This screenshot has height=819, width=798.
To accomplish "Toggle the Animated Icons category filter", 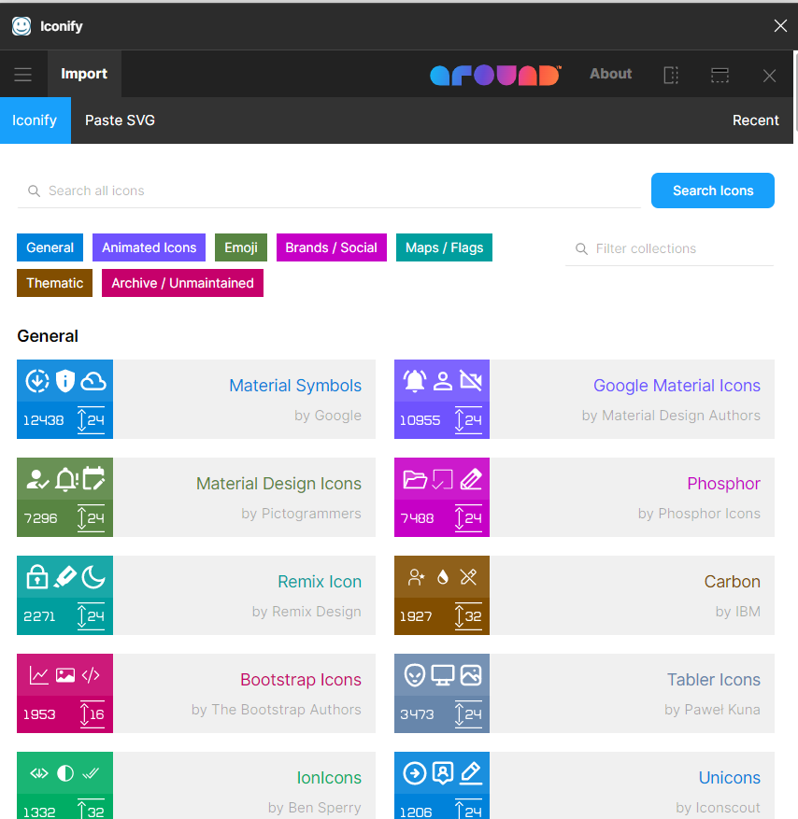I will [x=149, y=247].
